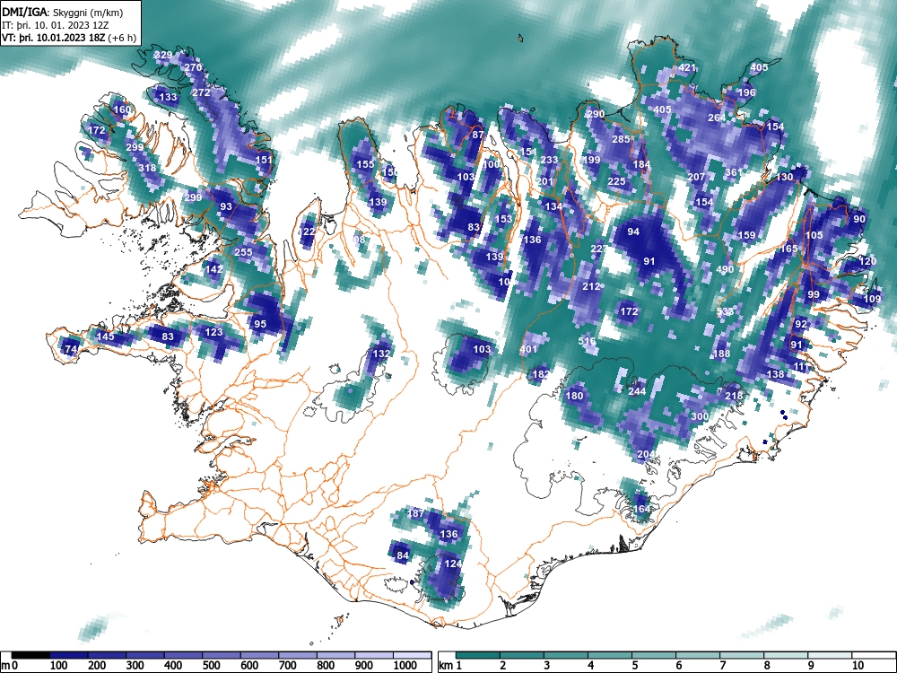Click the 95 value on the map
The width and height of the screenshot is (897, 673).
point(260,323)
